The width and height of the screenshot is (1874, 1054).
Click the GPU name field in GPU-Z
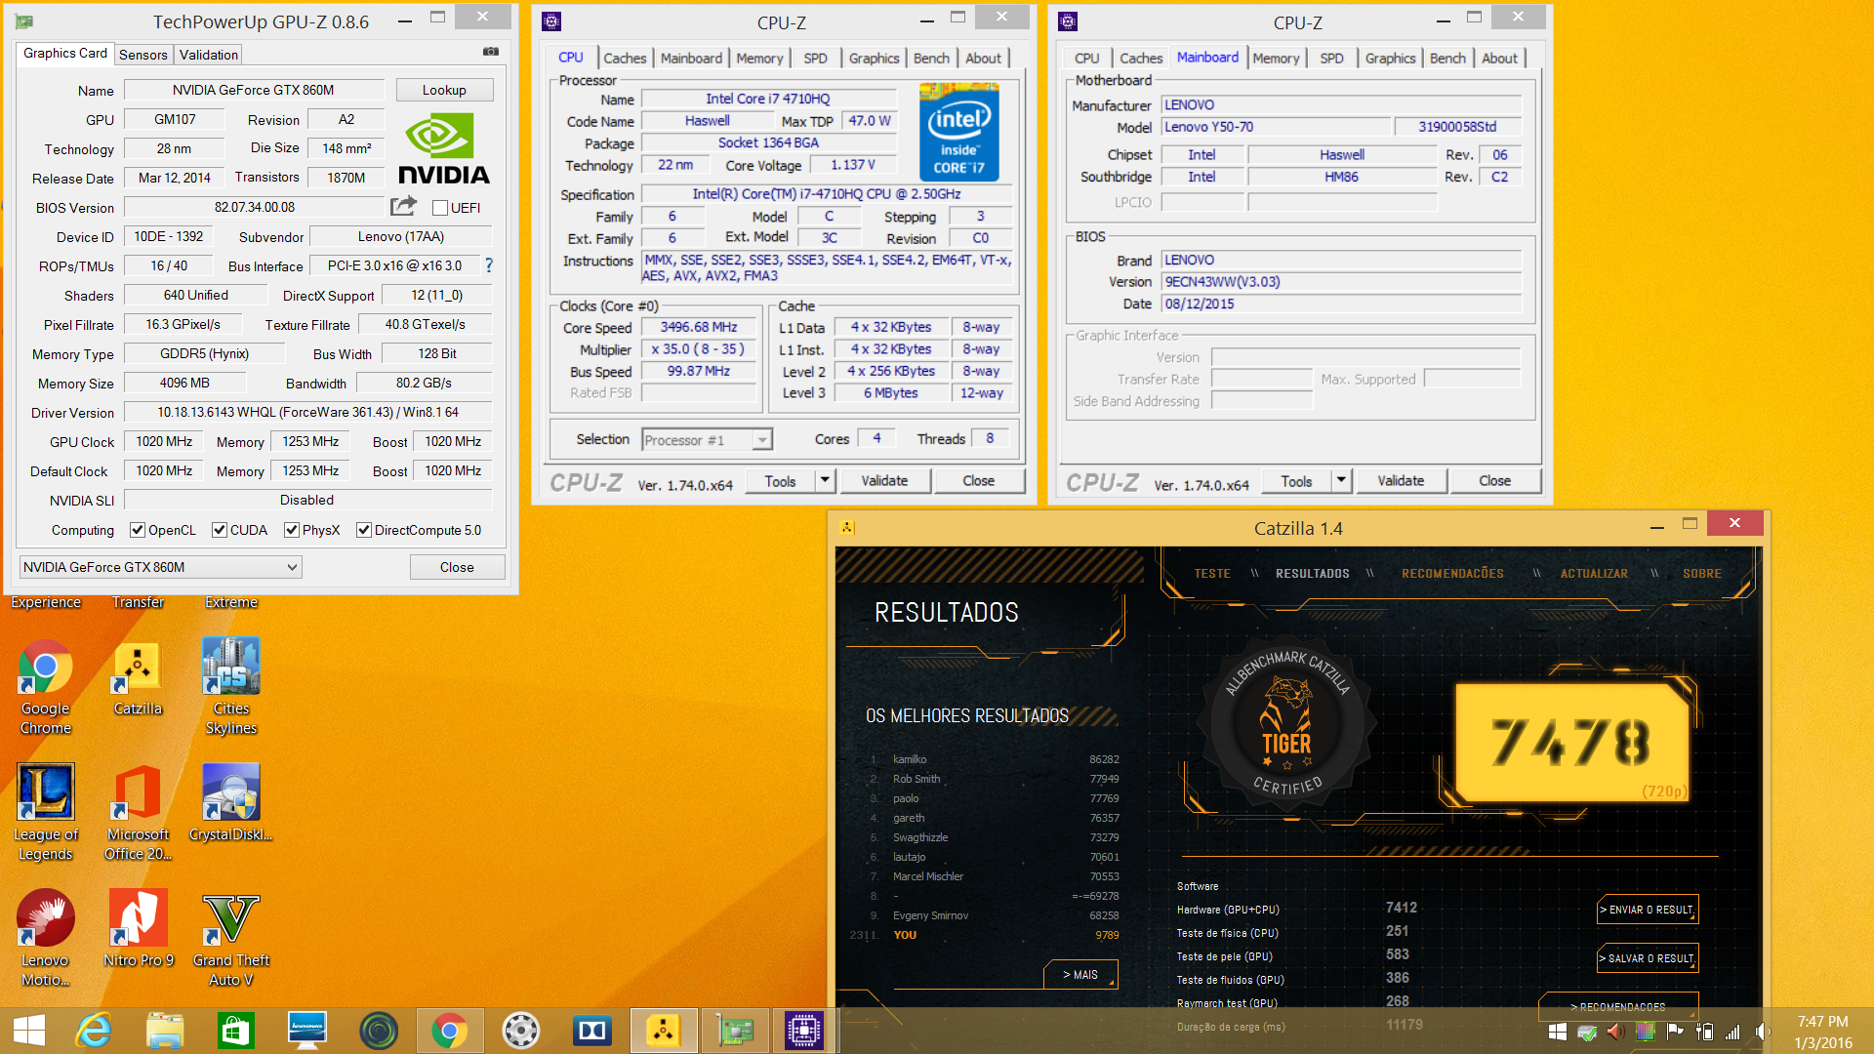coord(254,90)
